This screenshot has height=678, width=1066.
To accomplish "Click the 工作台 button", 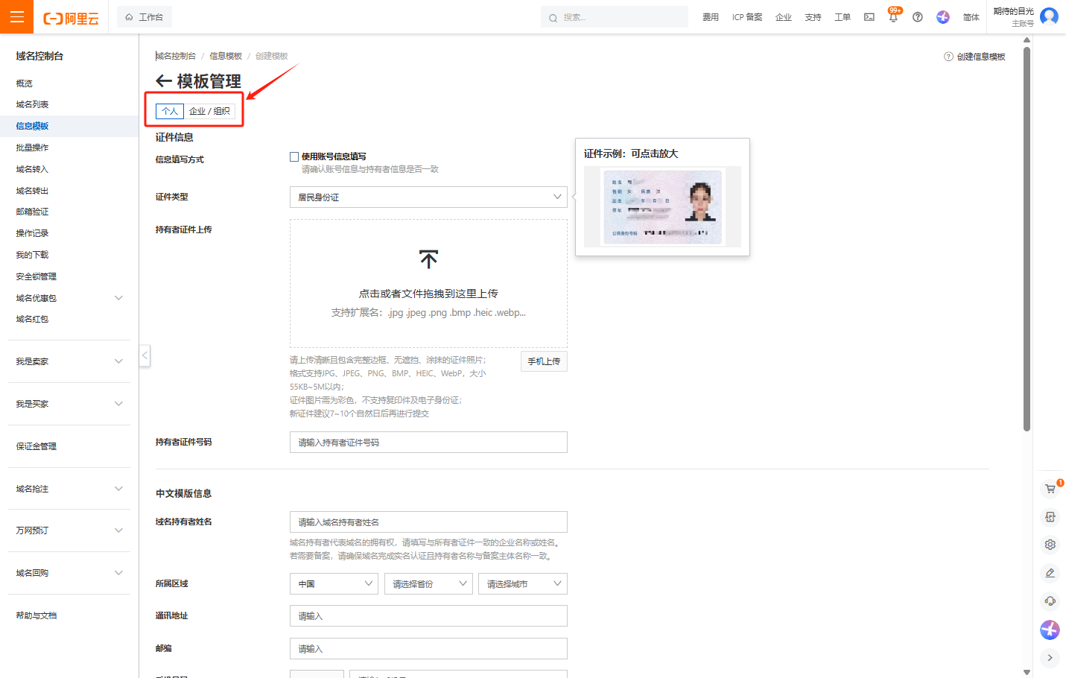I will (145, 17).
